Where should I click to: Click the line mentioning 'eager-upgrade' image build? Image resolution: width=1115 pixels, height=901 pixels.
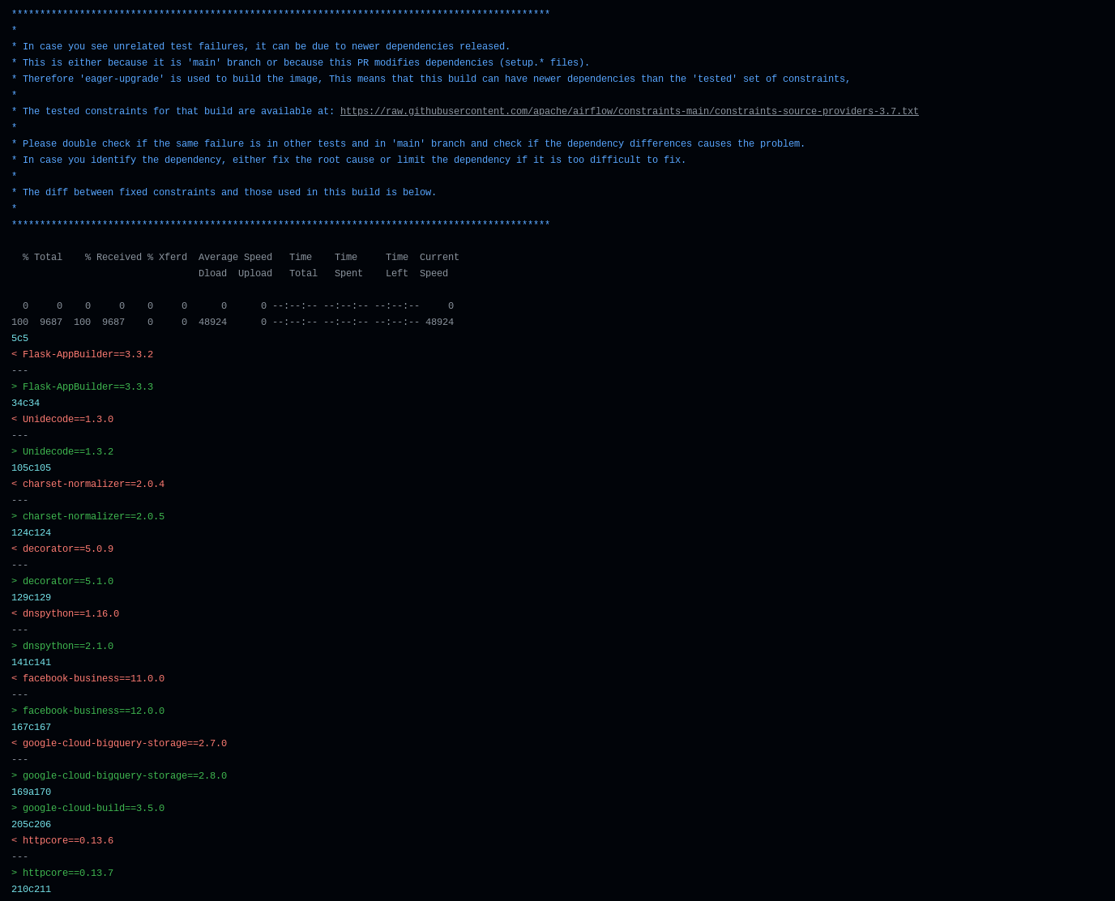click(x=431, y=79)
